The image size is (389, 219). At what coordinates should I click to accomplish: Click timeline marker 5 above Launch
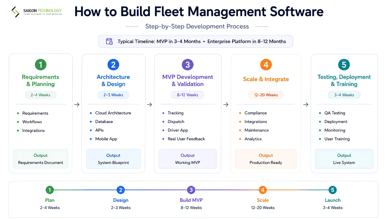click(332, 190)
